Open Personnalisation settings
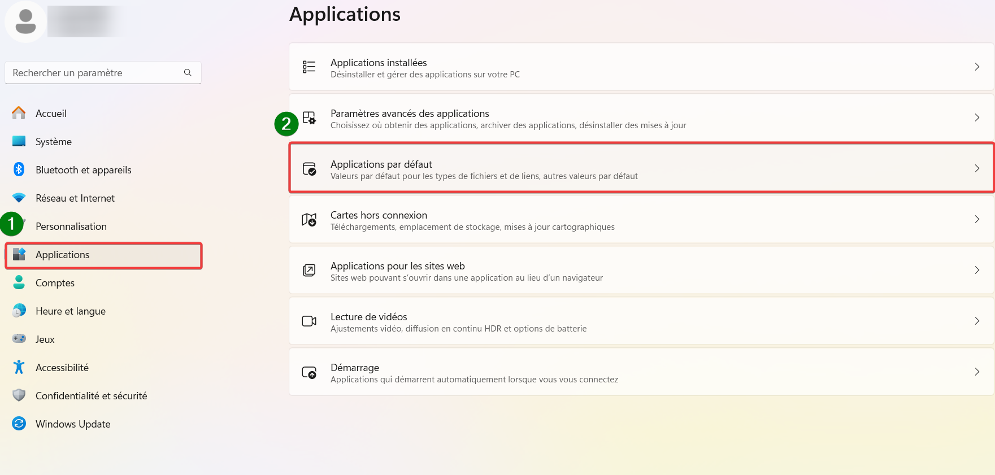Image resolution: width=995 pixels, height=475 pixels. [x=71, y=226]
